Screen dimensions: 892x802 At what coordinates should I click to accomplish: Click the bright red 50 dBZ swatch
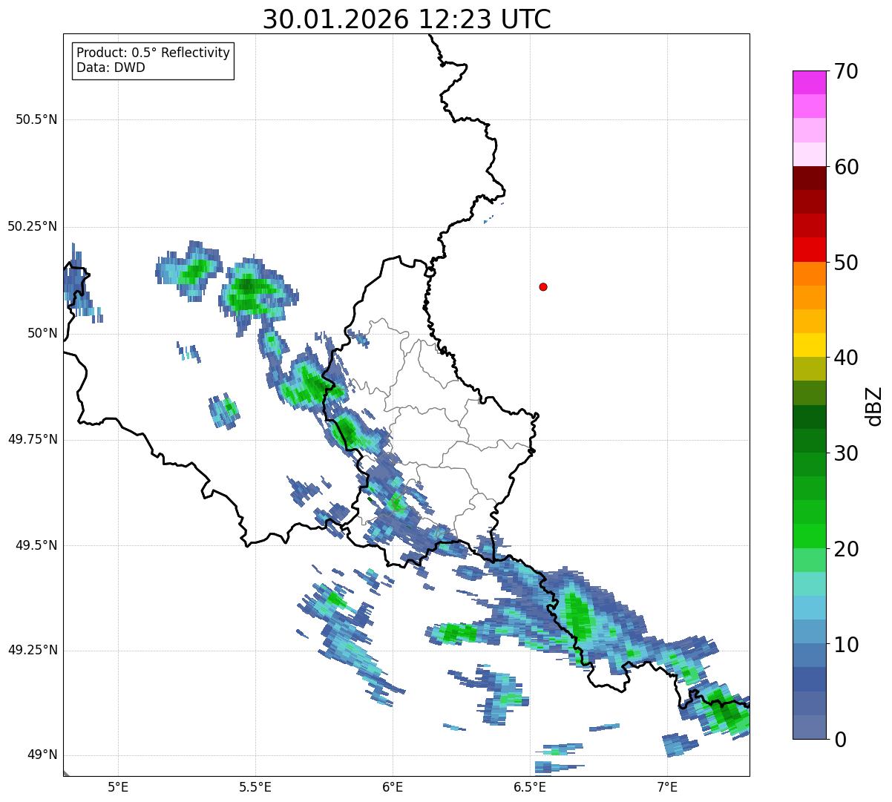tap(809, 250)
